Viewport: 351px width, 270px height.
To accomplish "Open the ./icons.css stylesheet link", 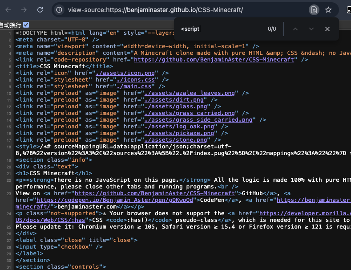I will [x=136, y=80].
